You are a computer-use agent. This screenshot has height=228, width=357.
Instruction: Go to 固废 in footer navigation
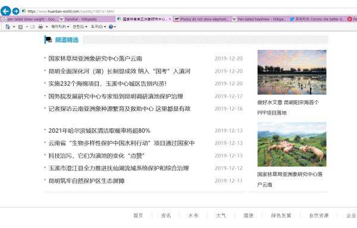tap(248, 216)
